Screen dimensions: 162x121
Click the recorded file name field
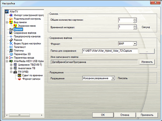(94, 62)
